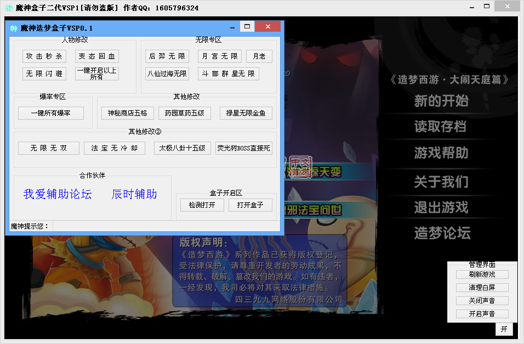Click the 检测打开 button
The width and height of the screenshot is (524, 344).
pyautogui.click(x=202, y=205)
